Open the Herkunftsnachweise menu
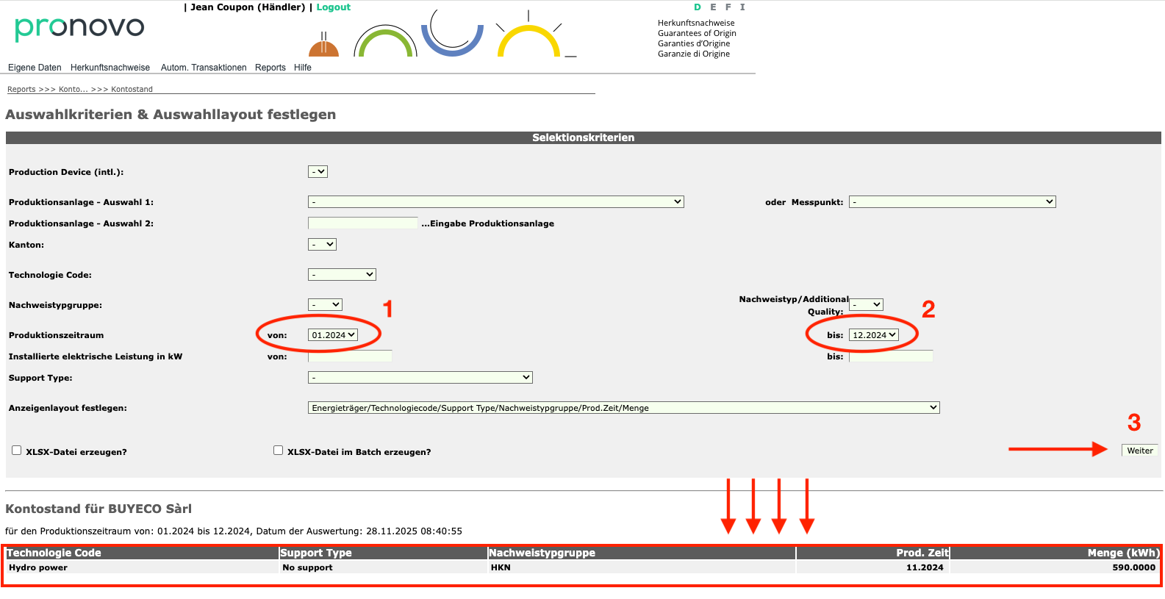This screenshot has height=599, width=1165. [x=110, y=68]
